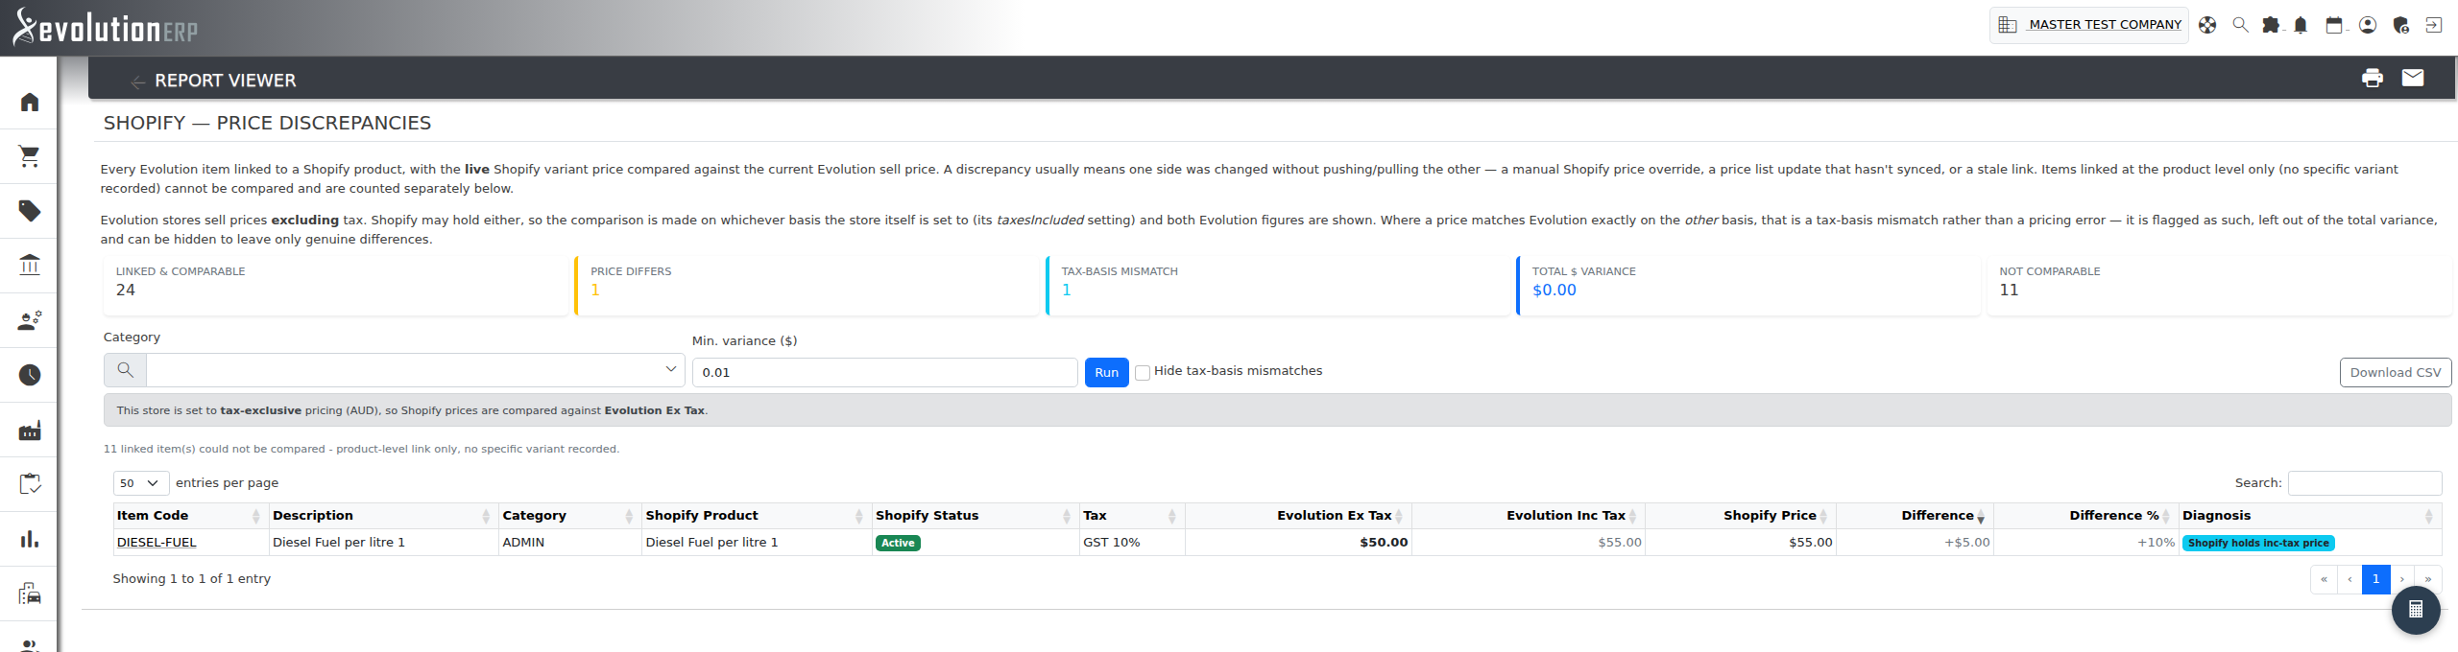Open the shield admin icon

coord(2400,25)
